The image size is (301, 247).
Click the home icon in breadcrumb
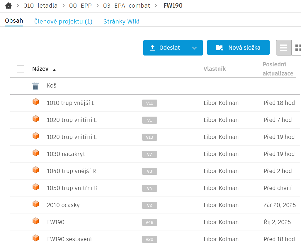point(8,6)
